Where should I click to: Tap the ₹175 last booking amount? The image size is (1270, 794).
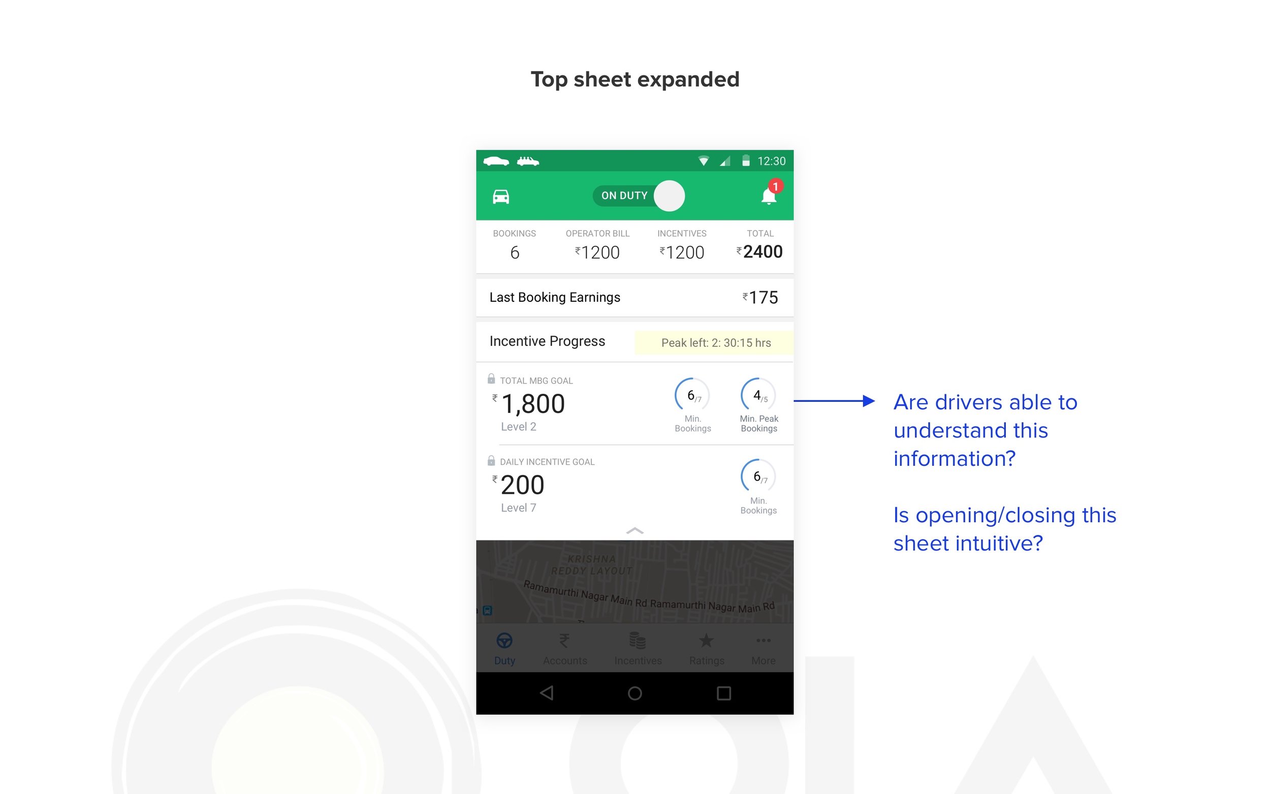pyautogui.click(x=759, y=298)
